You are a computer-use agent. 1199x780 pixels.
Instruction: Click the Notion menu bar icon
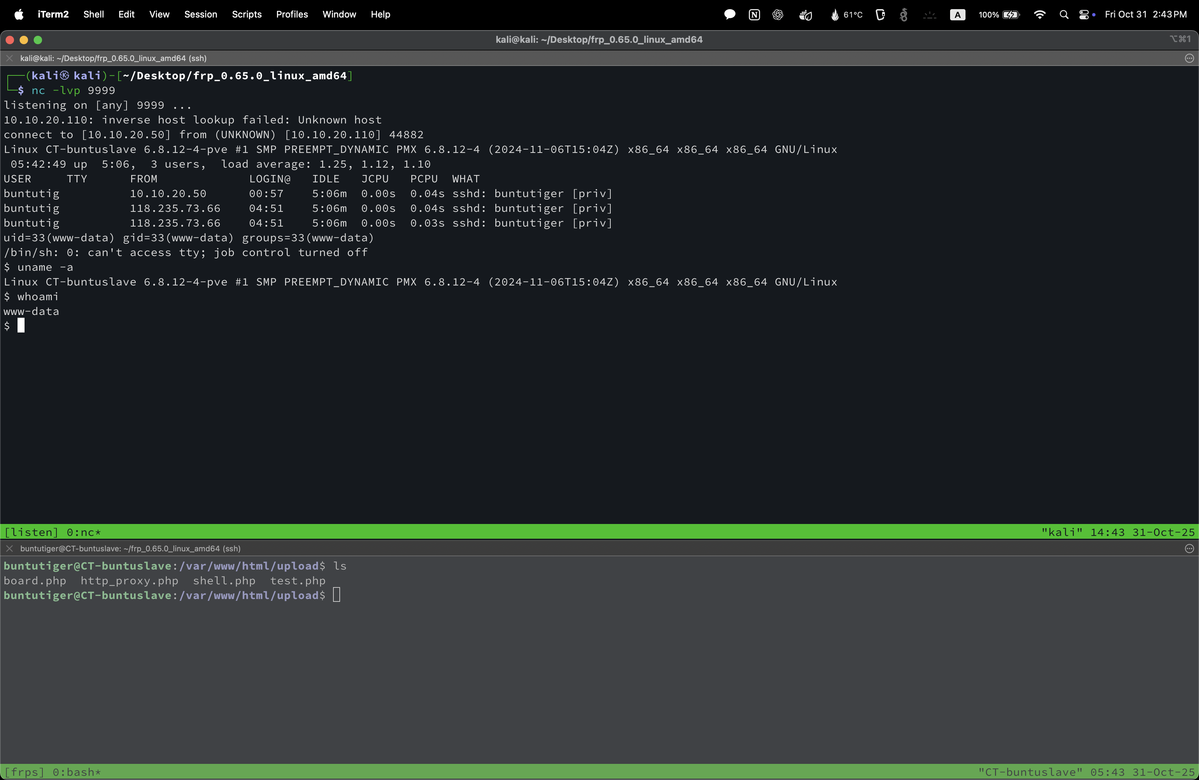click(754, 15)
